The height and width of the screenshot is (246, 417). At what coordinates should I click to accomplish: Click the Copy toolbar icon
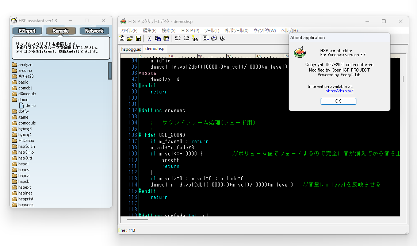pyautogui.click(x=158, y=38)
